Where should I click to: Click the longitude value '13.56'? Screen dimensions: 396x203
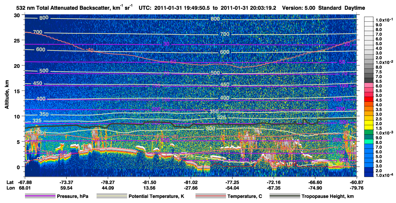pos(149,188)
